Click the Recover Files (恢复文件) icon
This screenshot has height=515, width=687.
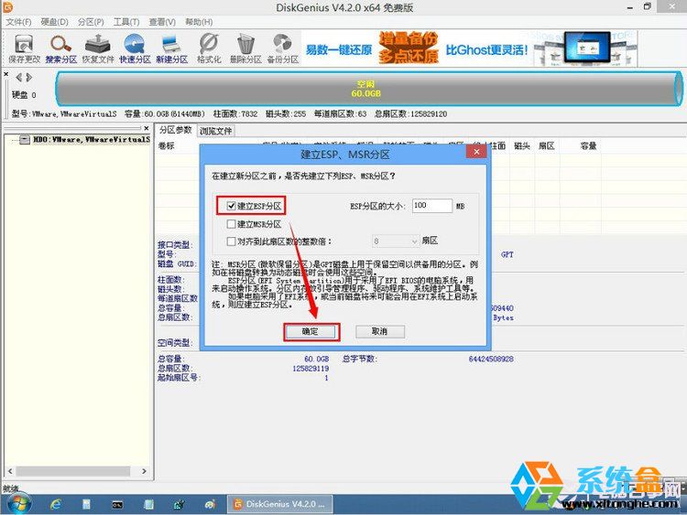(98, 48)
